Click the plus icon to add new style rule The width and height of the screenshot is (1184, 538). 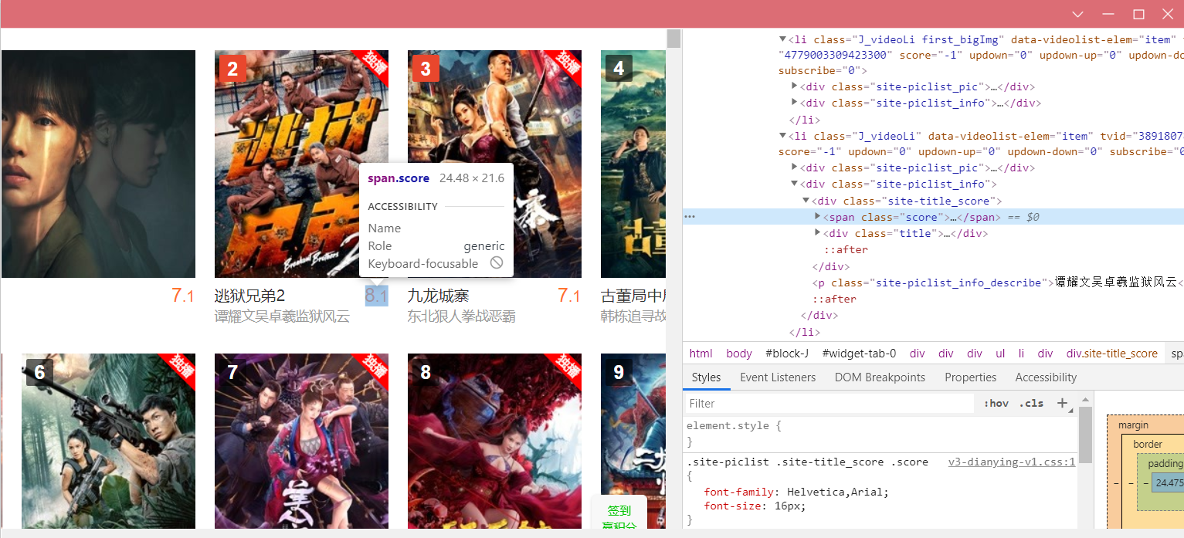tap(1063, 403)
